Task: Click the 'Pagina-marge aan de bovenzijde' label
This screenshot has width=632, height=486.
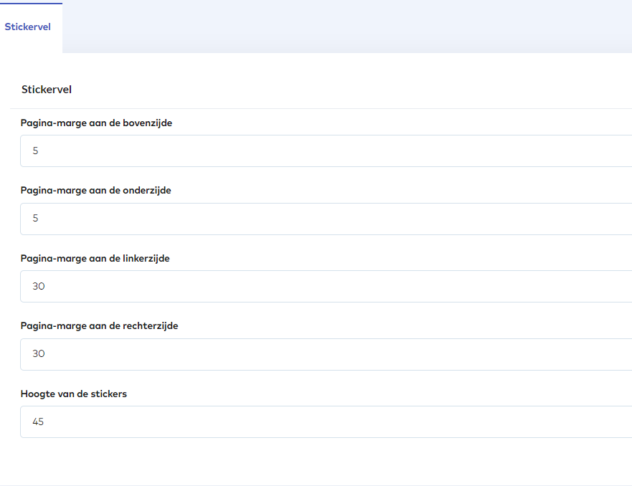Action: point(96,123)
